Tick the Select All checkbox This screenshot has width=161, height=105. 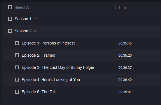click(x=10, y=7)
